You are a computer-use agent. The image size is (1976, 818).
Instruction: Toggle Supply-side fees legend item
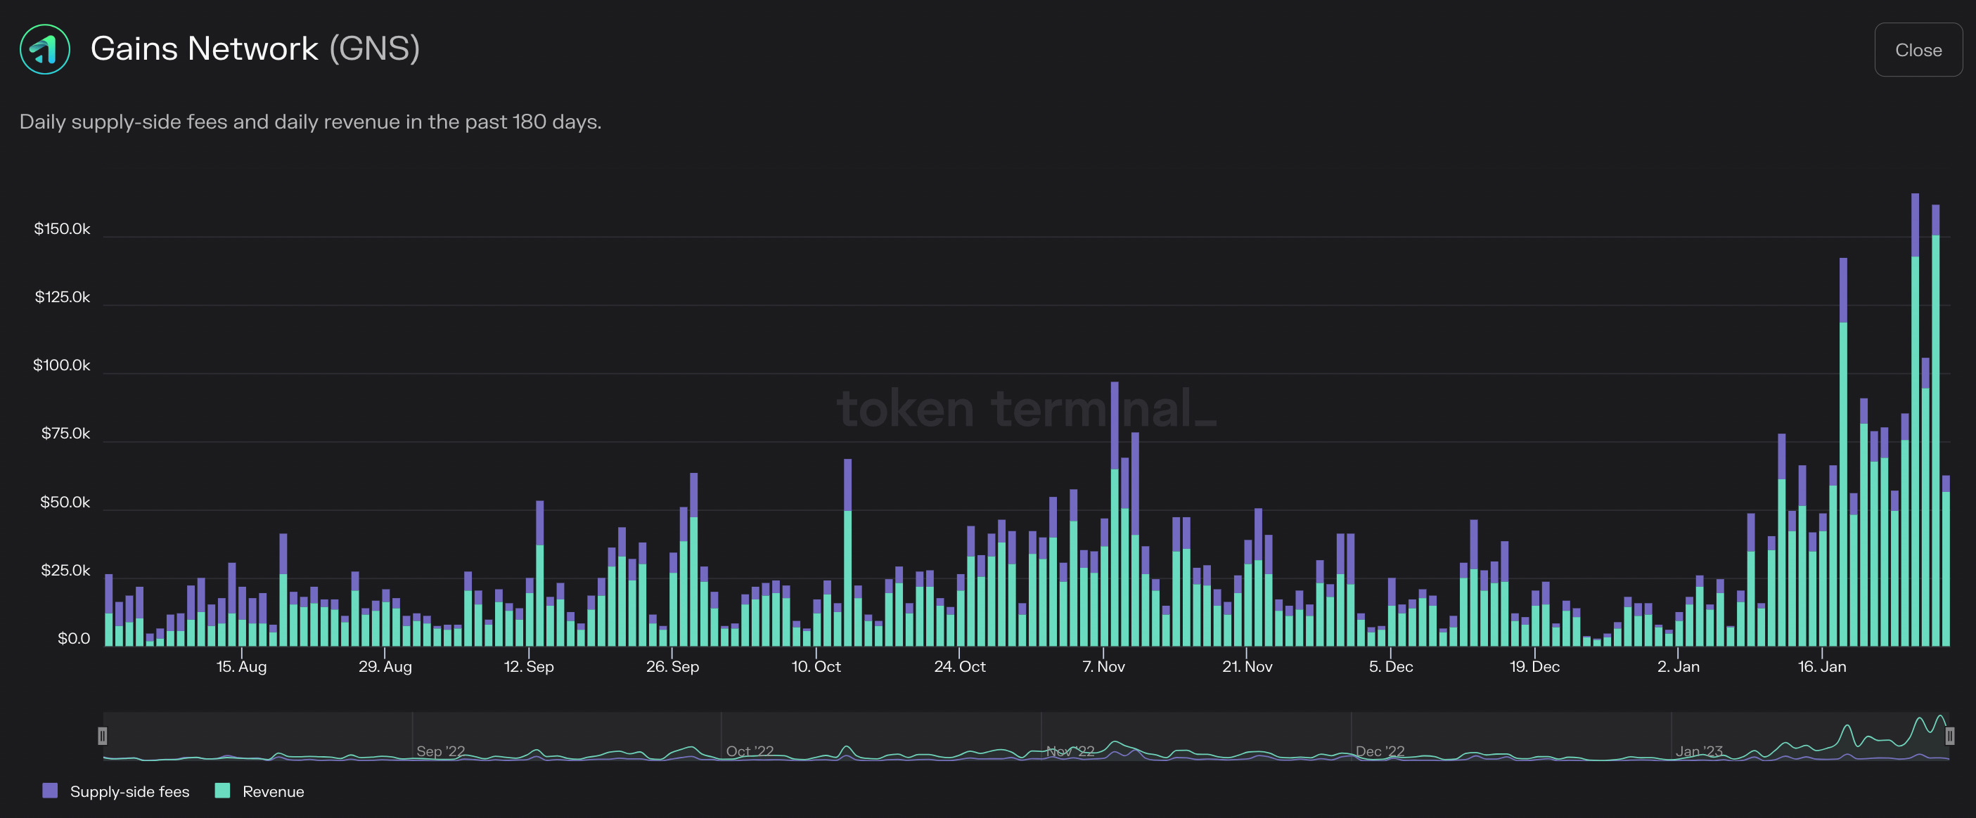129,791
